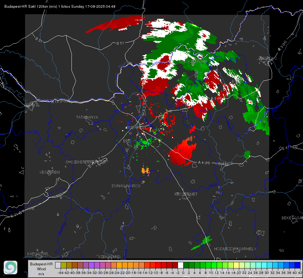
Task: Click the blue 'Somogy' county label
Action: (x=62, y=228)
